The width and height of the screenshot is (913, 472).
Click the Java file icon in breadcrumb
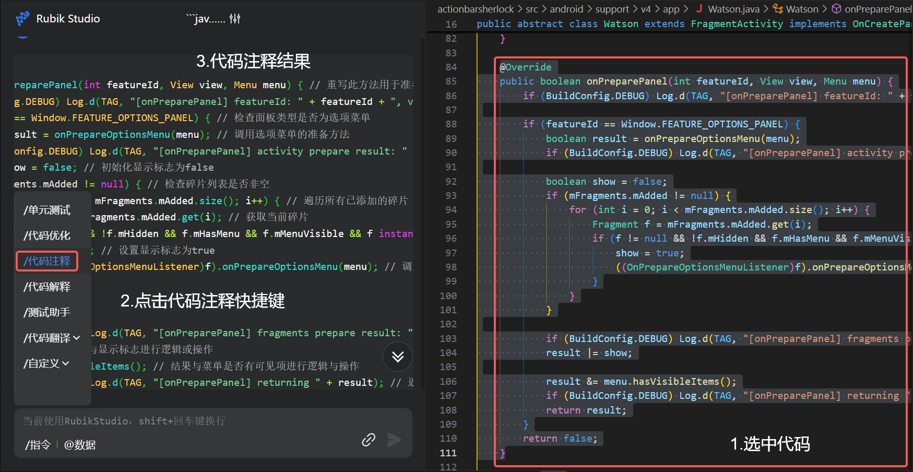point(699,8)
